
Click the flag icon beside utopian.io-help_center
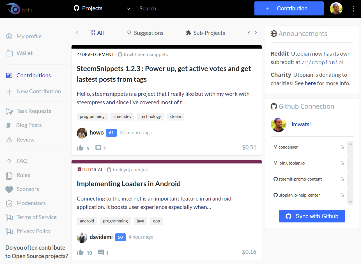pyautogui.click(x=342, y=195)
